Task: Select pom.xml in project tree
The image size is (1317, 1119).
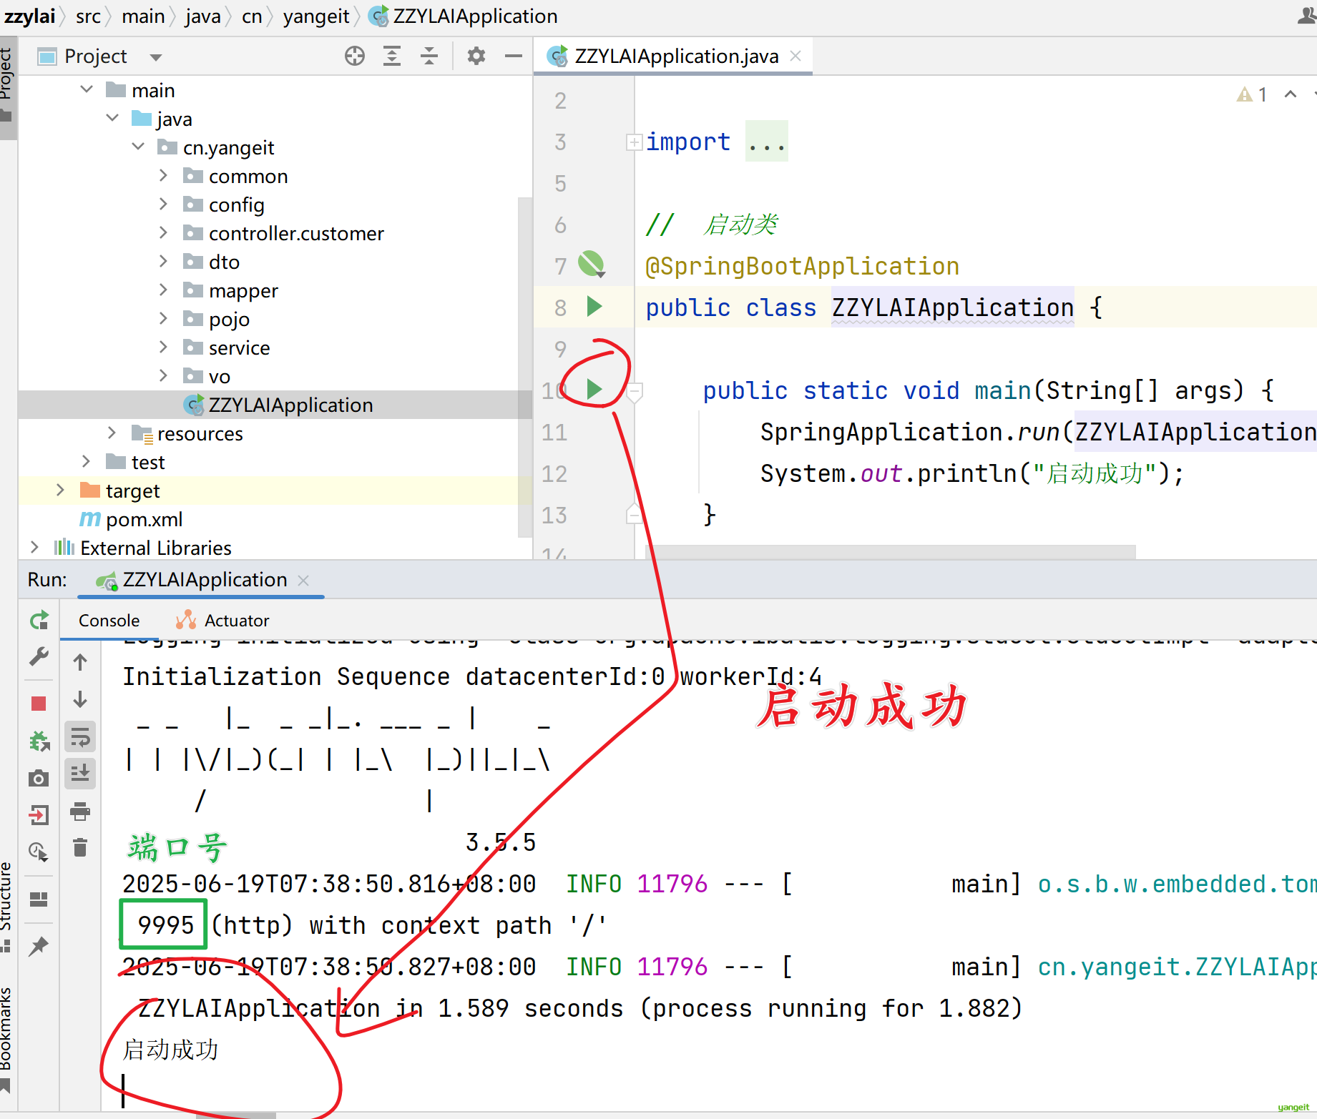Action: point(275,519)
